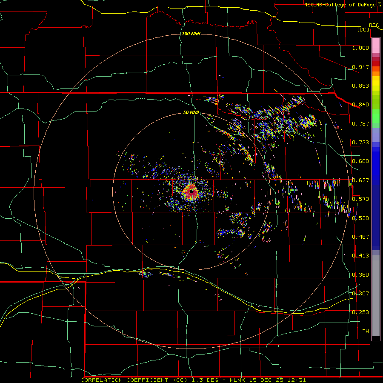Select the 0.627 scale value
383x383 pixels.
pyautogui.click(x=360, y=180)
